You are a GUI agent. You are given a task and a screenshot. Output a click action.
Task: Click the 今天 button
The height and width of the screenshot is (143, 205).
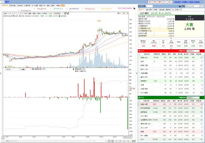point(202,6)
